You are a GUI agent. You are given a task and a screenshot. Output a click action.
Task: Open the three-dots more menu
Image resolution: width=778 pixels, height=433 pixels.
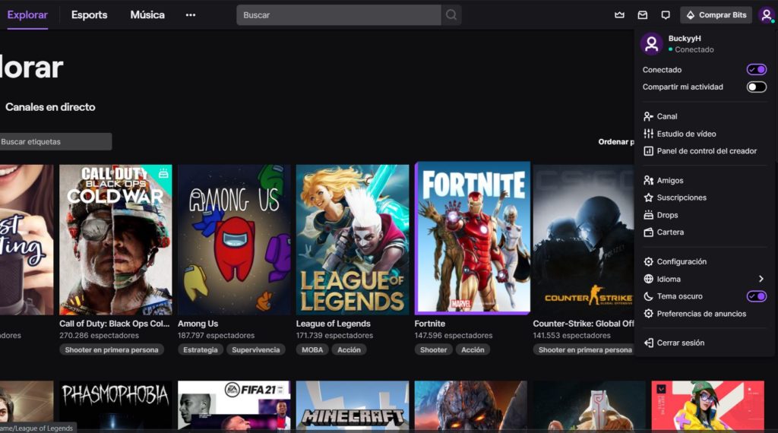click(x=191, y=15)
